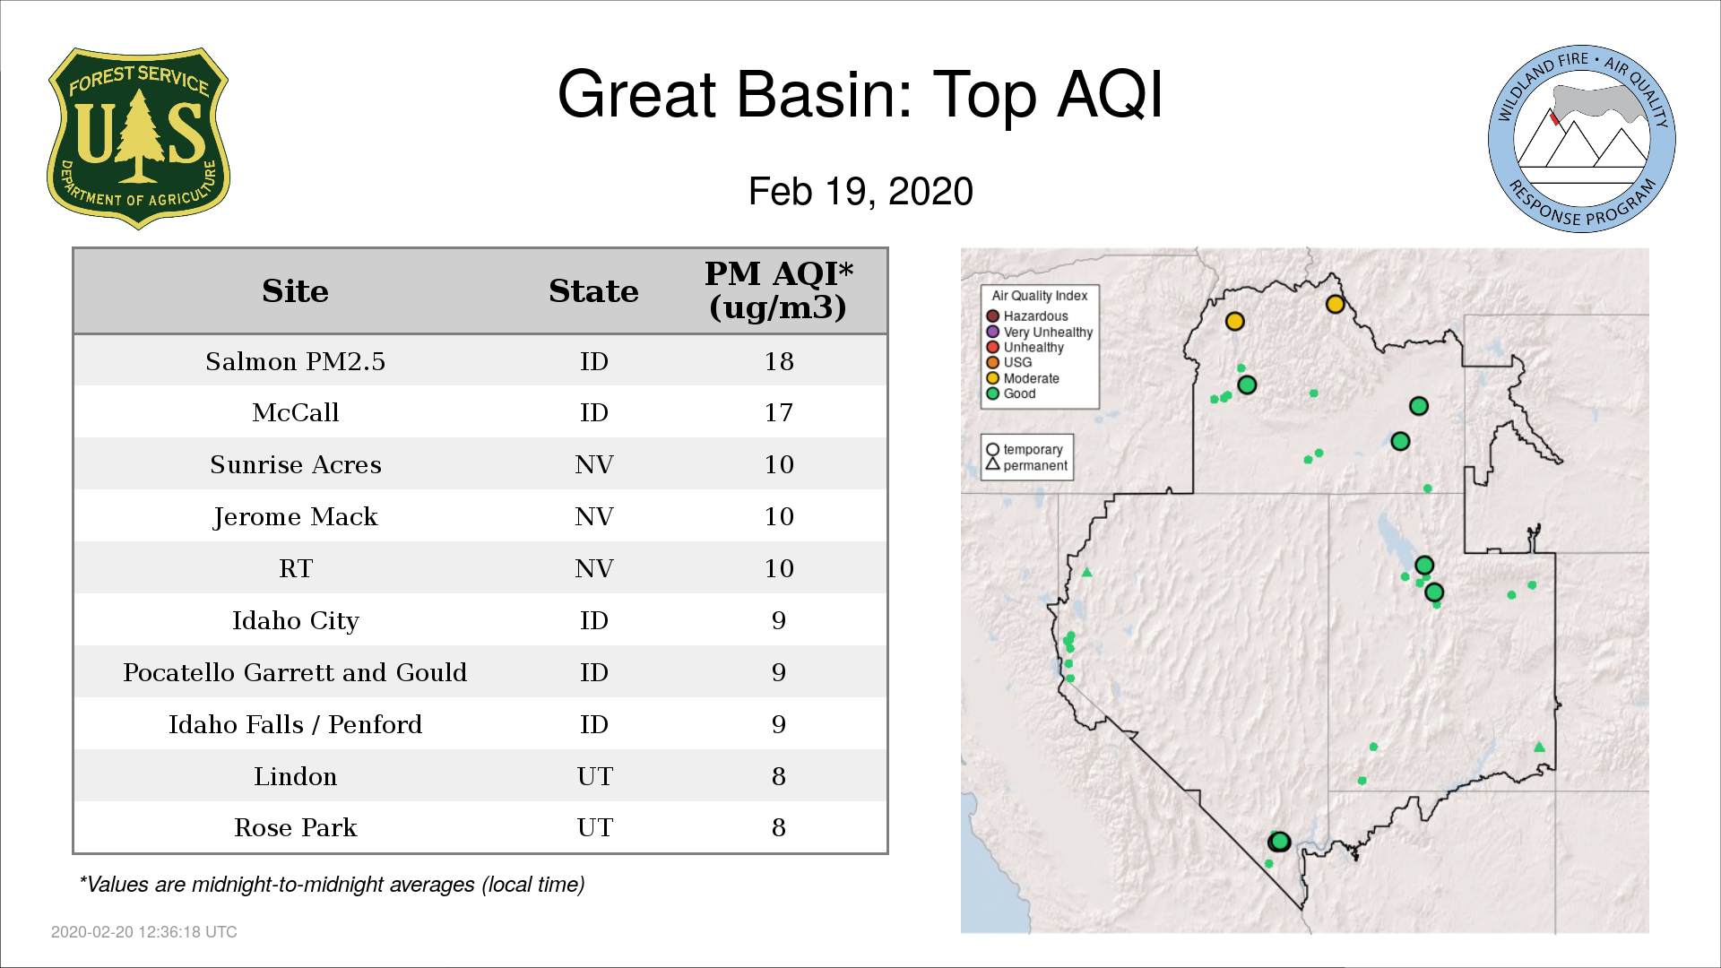
Task: Click the AQI value 17 for McCall
Action: coord(779,412)
